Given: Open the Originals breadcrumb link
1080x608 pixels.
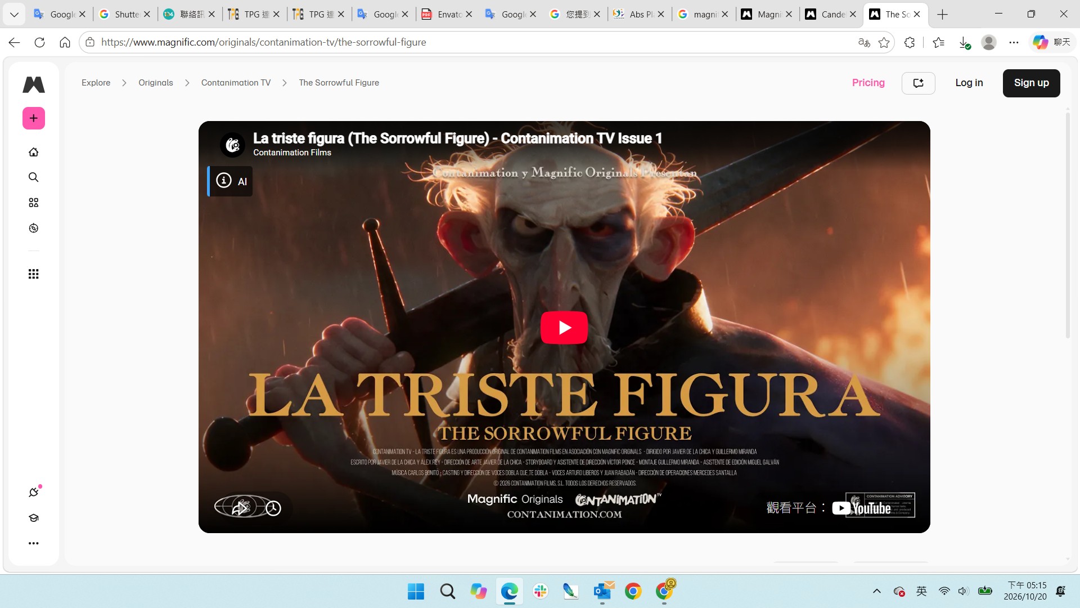Looking at the screenshot, I should click(x=156, y=83).
